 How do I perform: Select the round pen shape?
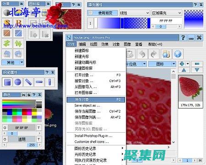tap(18, 82)
